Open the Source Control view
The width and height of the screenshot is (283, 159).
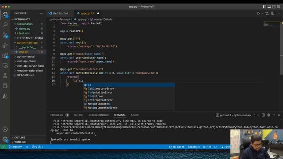5,35
